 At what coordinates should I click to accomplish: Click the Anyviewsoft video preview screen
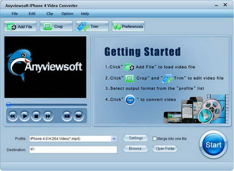[45, 67]
